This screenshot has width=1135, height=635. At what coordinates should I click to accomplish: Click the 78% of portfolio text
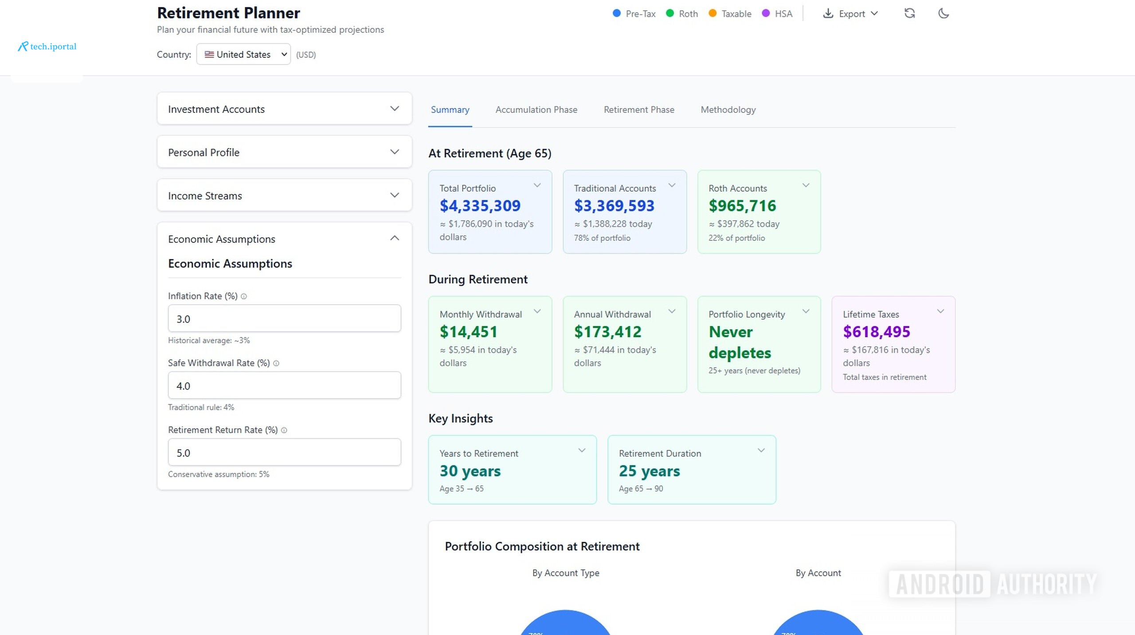(x=602, y=238)
